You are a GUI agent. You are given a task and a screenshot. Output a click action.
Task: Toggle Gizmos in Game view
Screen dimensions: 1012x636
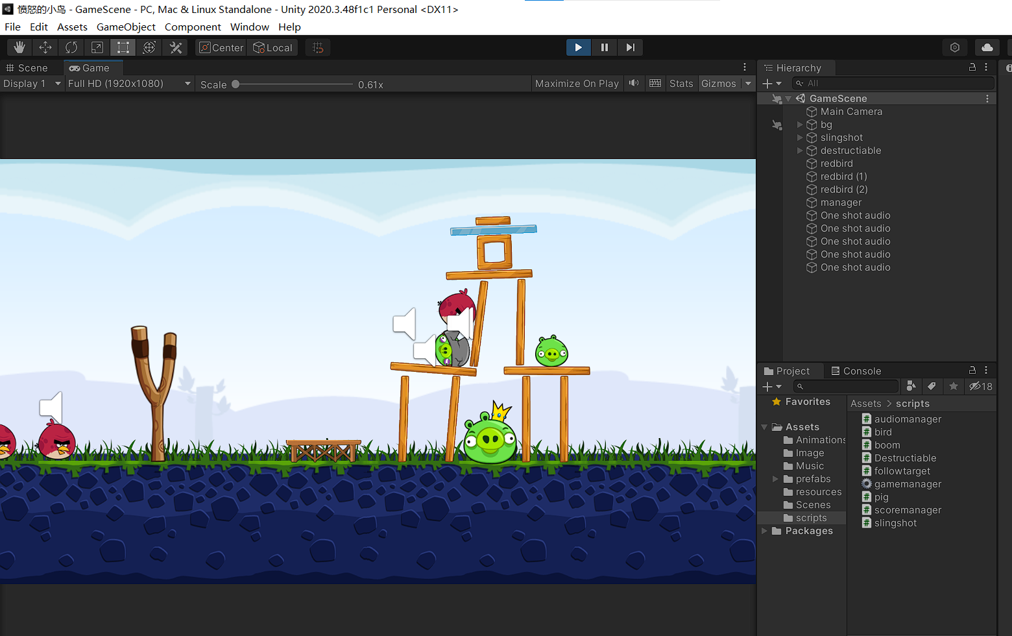719,83
